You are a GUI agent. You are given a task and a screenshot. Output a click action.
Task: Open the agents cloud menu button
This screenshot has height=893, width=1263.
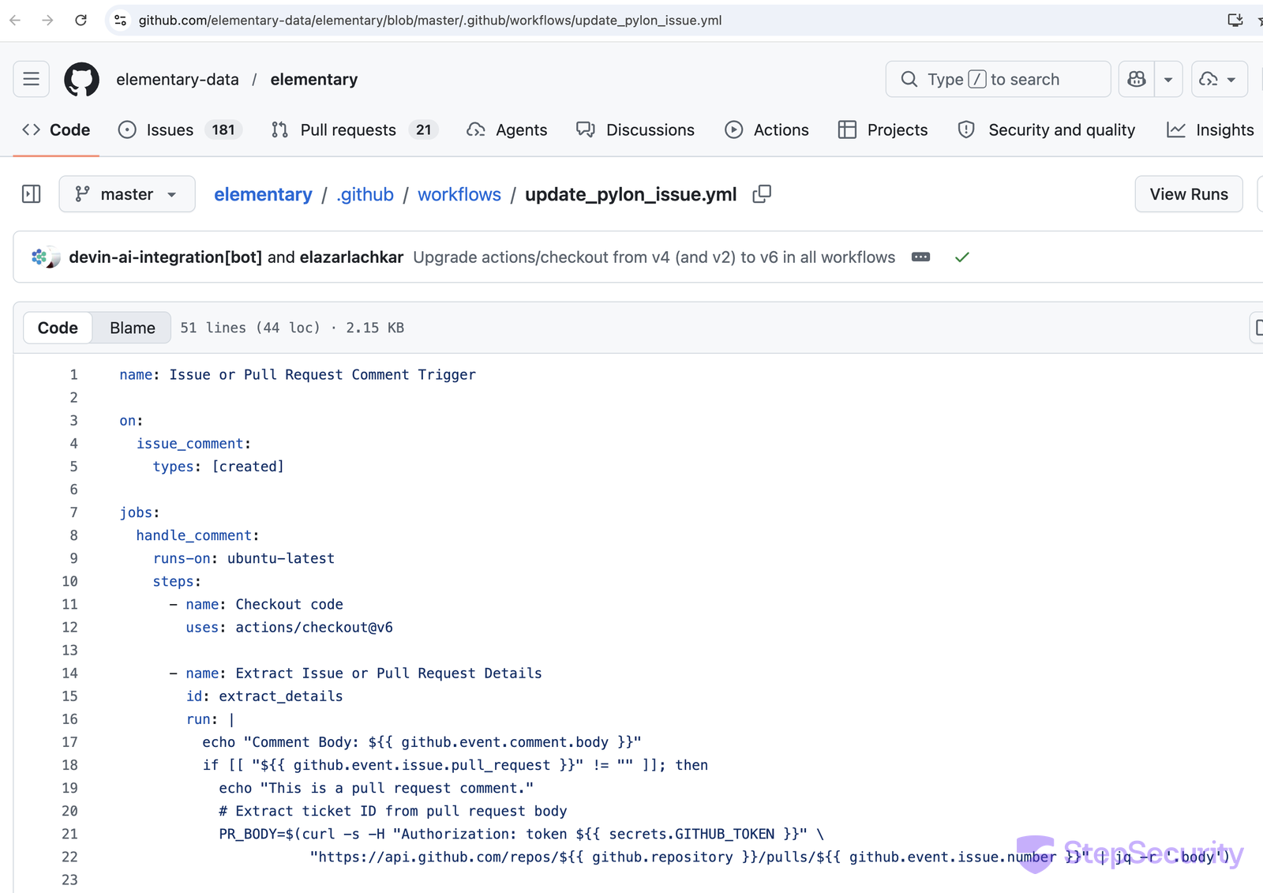(1219, 79)
